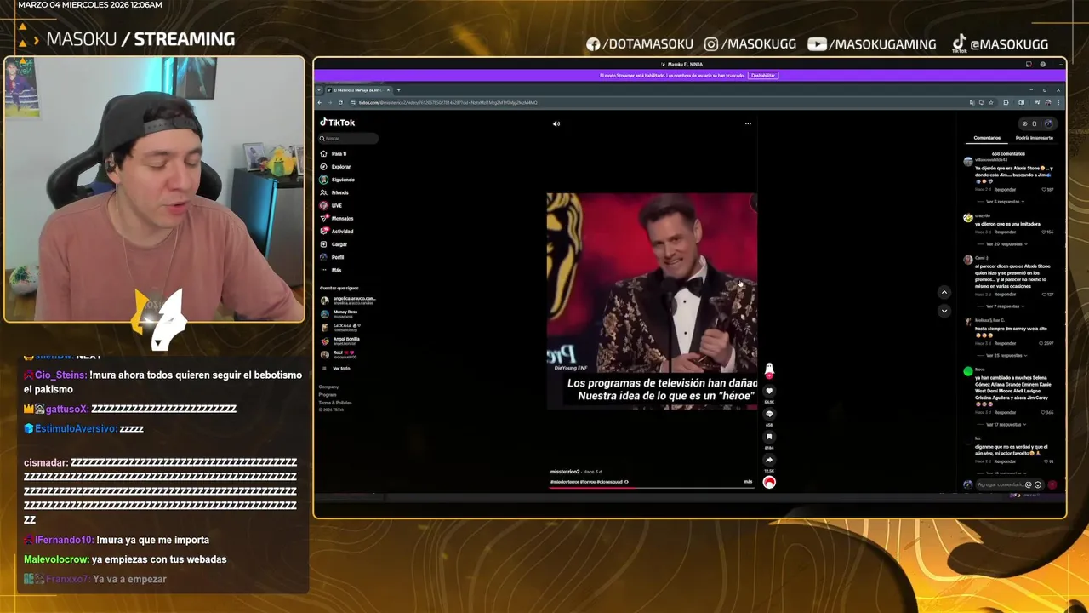
Task: Save the video with the bookmark icon
Action: pos(769,438)
